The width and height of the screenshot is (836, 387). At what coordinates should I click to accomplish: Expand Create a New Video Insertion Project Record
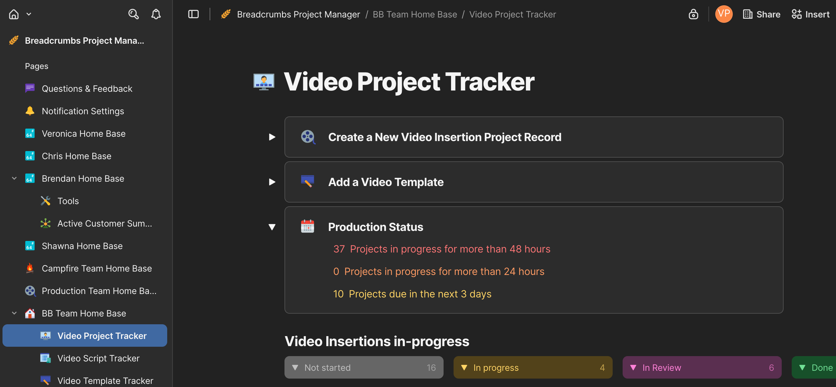point(272,137)
